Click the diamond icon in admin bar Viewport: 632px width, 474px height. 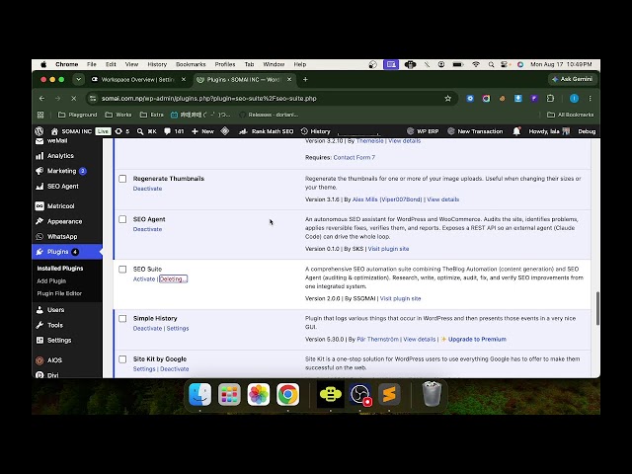click(x=225, y=131)
